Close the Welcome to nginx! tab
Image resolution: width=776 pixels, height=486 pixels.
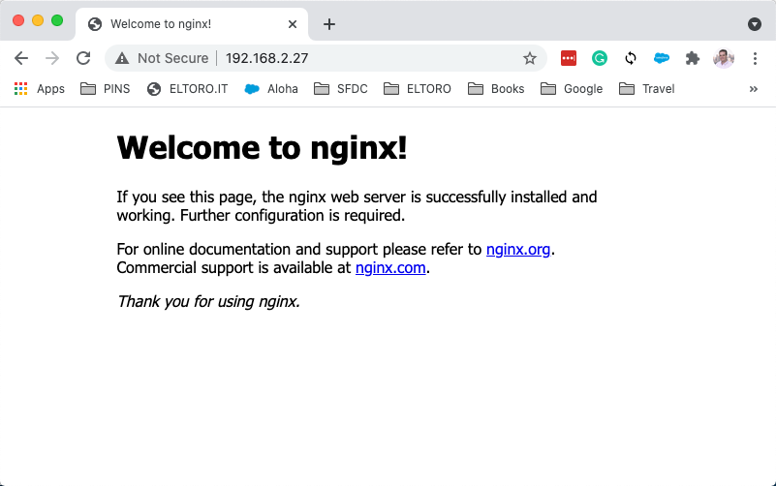click(293, 24)
